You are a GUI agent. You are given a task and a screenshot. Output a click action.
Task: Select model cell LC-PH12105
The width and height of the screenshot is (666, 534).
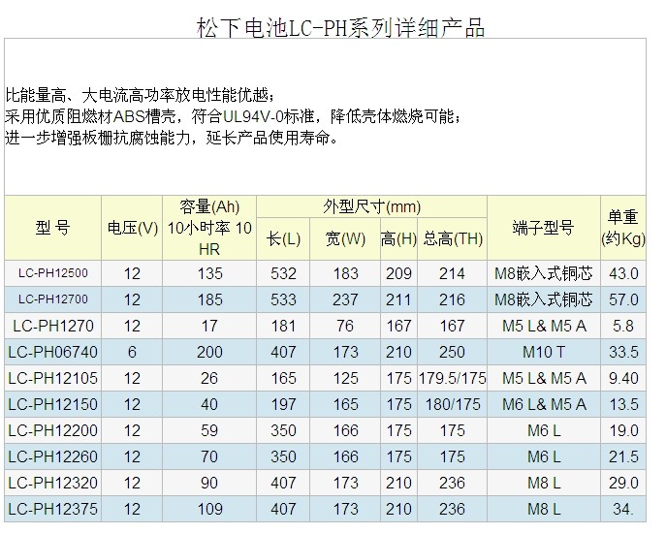pyautogui.click(x=52, y=378)
